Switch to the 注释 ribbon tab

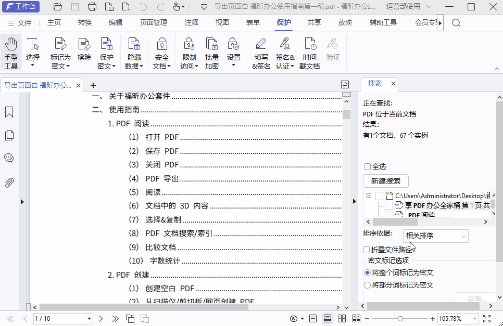(191, 23)
